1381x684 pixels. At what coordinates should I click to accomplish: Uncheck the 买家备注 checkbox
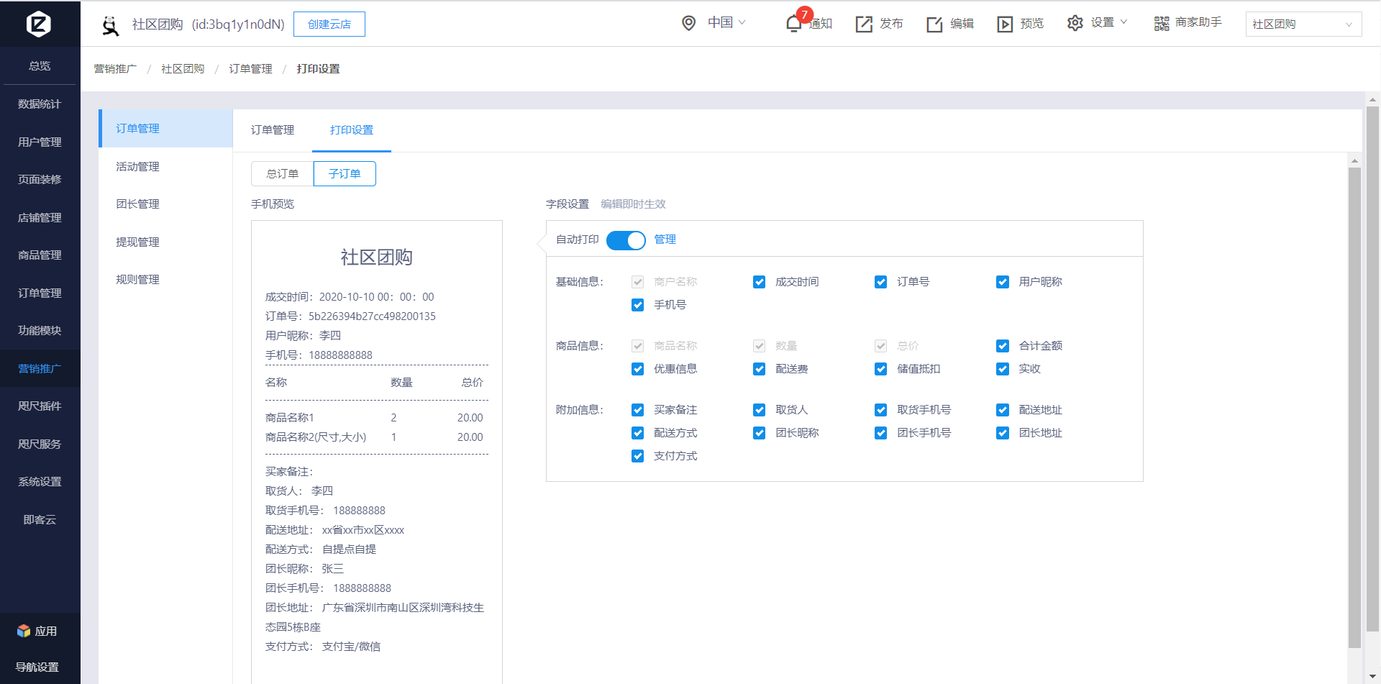click(637, 410)
